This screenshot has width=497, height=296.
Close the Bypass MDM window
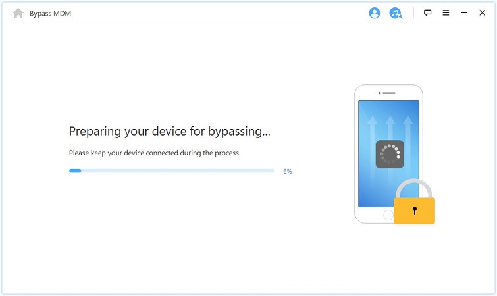click(482, 12)
